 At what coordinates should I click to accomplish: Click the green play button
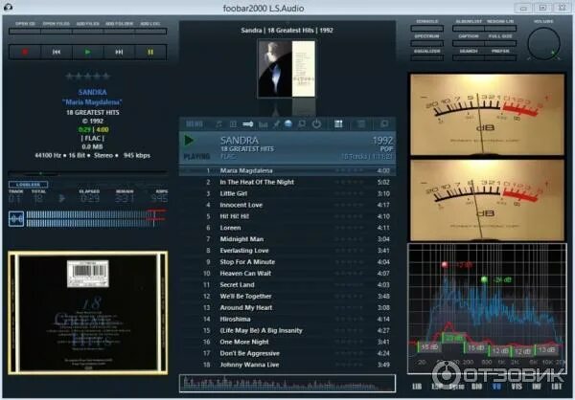pos(87,52)
